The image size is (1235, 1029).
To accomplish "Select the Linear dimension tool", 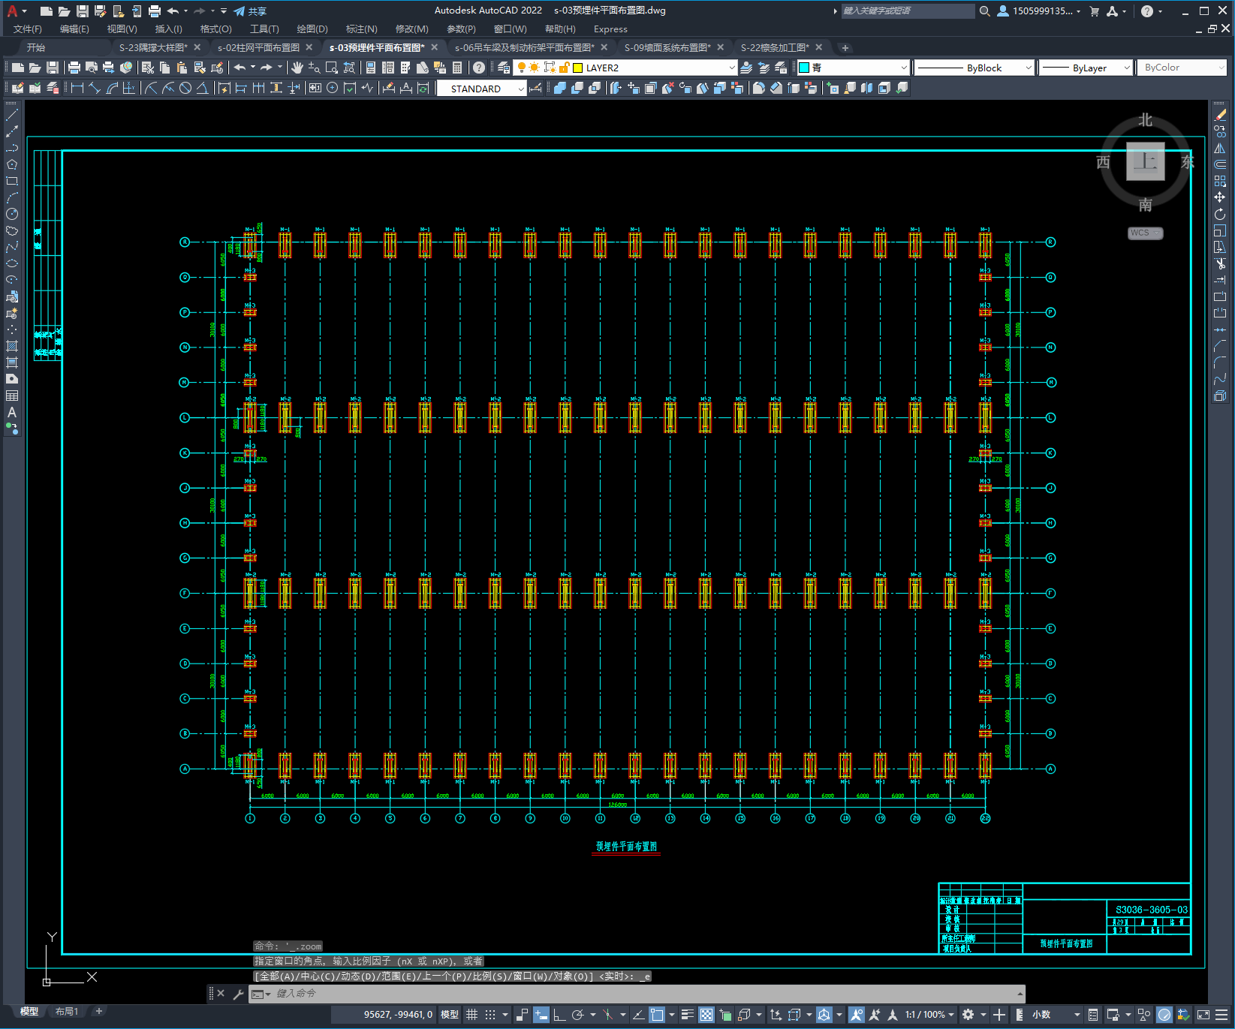I will (77, 88).
